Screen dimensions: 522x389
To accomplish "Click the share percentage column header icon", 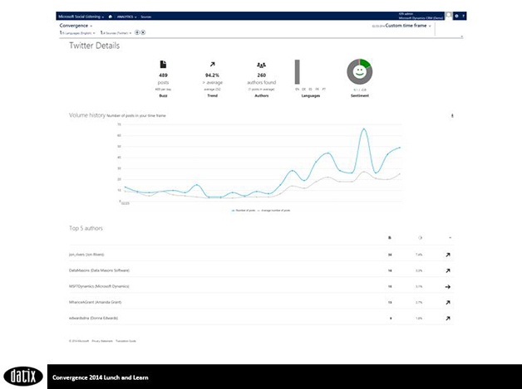I will [420, 238].
